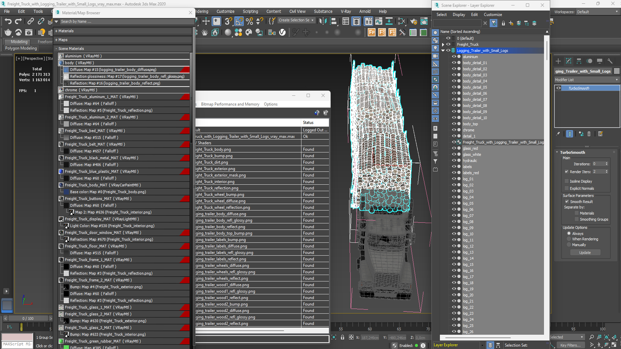The image size is (621, 349).
Task: Toggle visibility of body_top object
Action: 454,124
